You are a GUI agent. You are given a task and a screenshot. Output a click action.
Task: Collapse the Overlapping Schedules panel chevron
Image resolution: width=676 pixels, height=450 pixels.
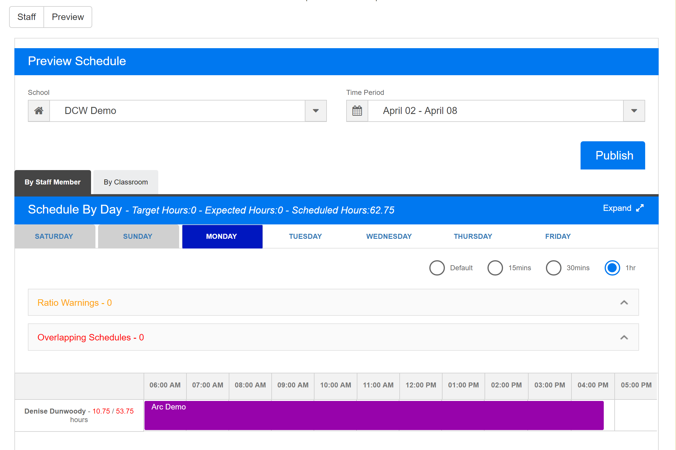click(x=624, y=337)
